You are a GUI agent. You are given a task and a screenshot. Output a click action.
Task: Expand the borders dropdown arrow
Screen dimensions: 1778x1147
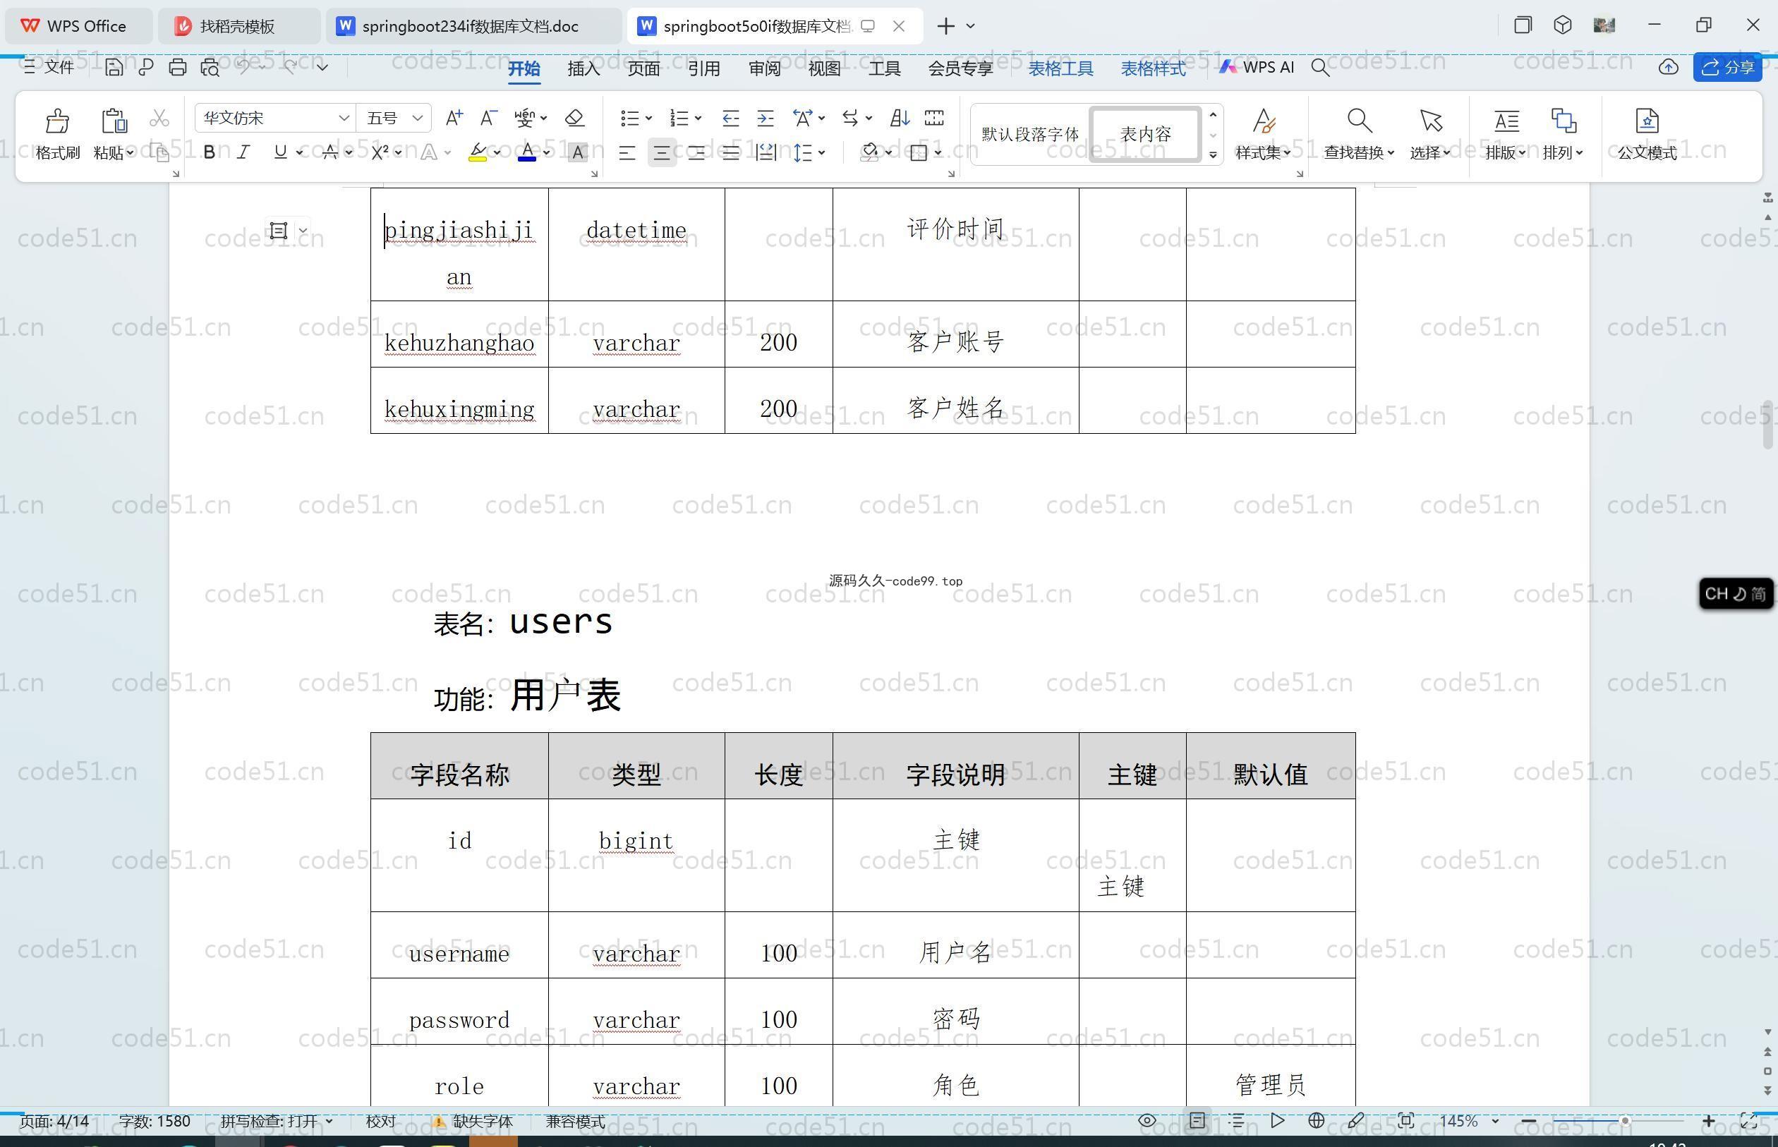pos(938,152)
